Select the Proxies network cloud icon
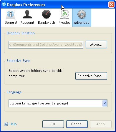The height and width of the screenshot is (132, 116). pyautogui.click(x=64, y=14)
